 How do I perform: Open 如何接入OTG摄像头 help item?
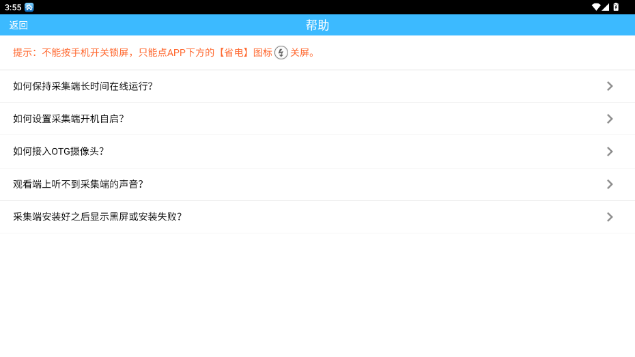click(x=317, y=152)
